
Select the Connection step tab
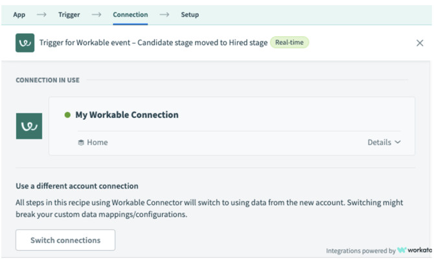130,14
